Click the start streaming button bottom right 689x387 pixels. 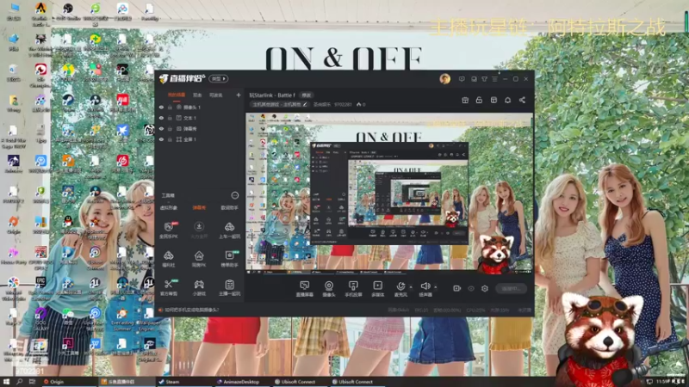[x=512, y=288]
